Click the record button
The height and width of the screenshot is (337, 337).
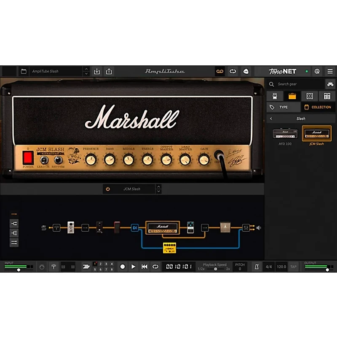point(123,267)
